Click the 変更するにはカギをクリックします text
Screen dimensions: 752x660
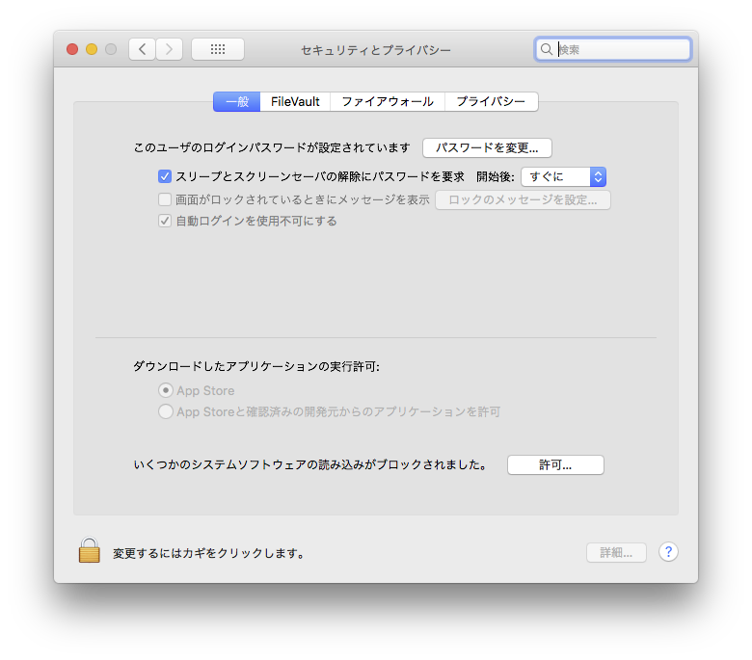[x=208, y=553]
